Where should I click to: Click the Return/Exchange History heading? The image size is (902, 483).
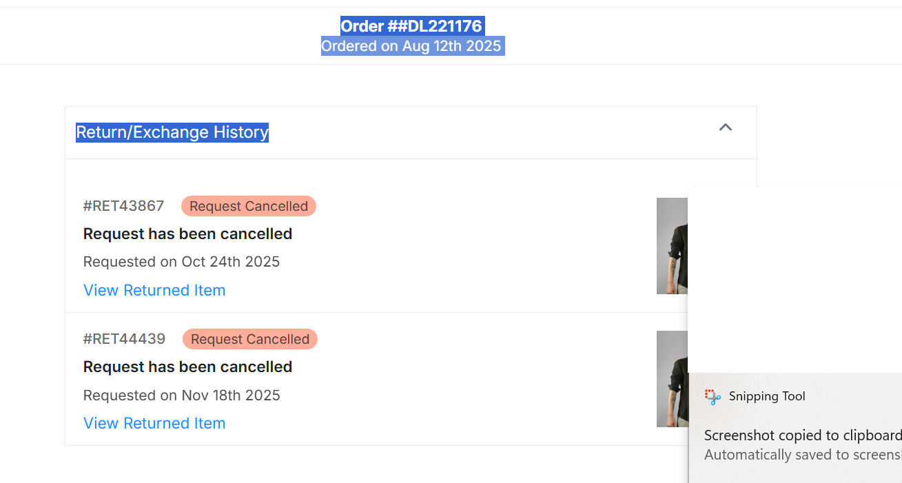click(x=172, y=132)
